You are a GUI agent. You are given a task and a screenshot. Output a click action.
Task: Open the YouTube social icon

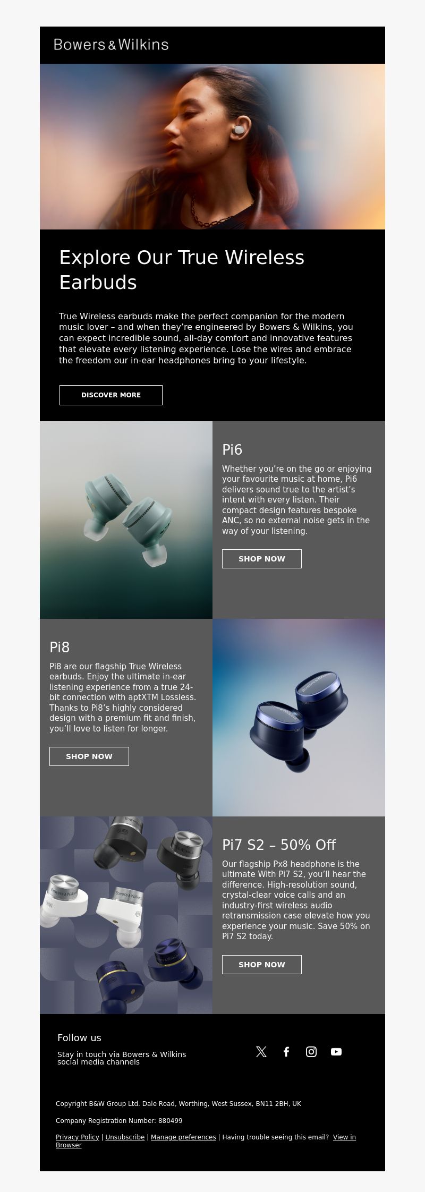click(336, 1052)
